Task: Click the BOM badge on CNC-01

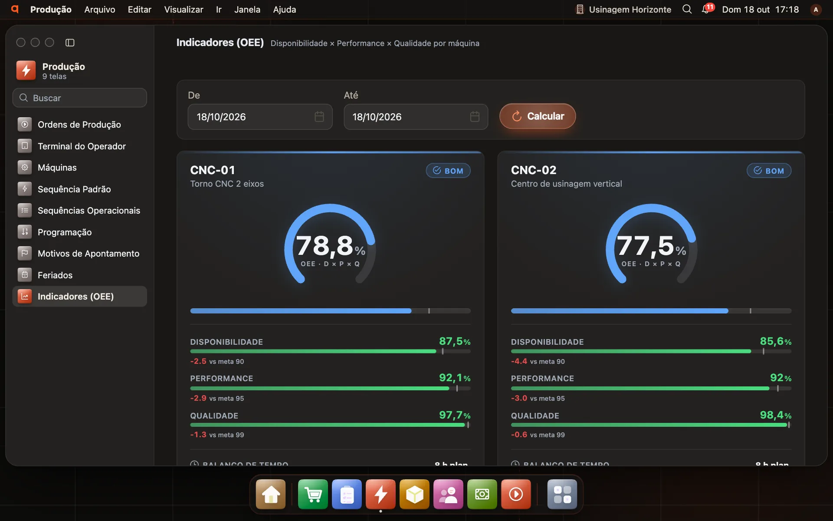Action: (448, 171)
